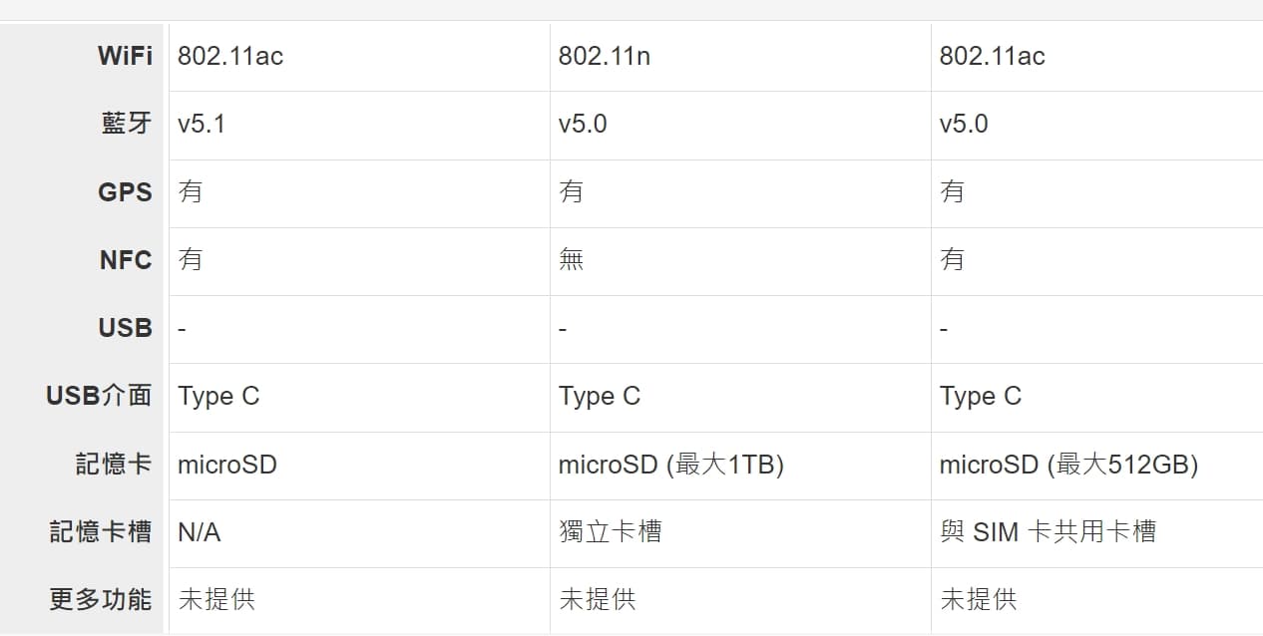
Task: Click the microSD (最大512GB) cell
Action: click(x=1068, y=464)
